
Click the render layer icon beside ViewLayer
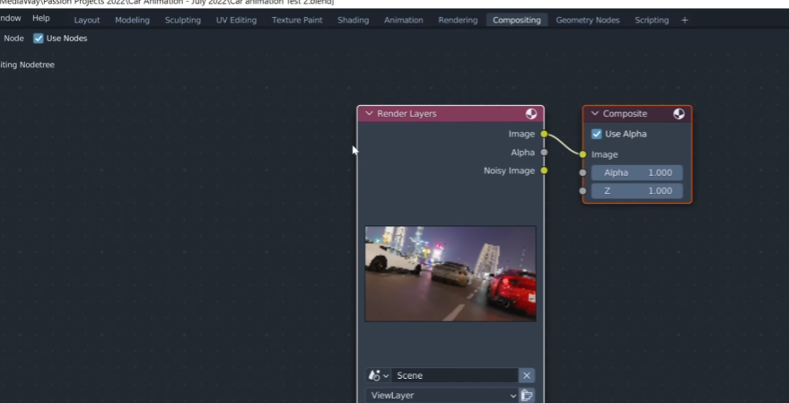click(x=527, y=396)
